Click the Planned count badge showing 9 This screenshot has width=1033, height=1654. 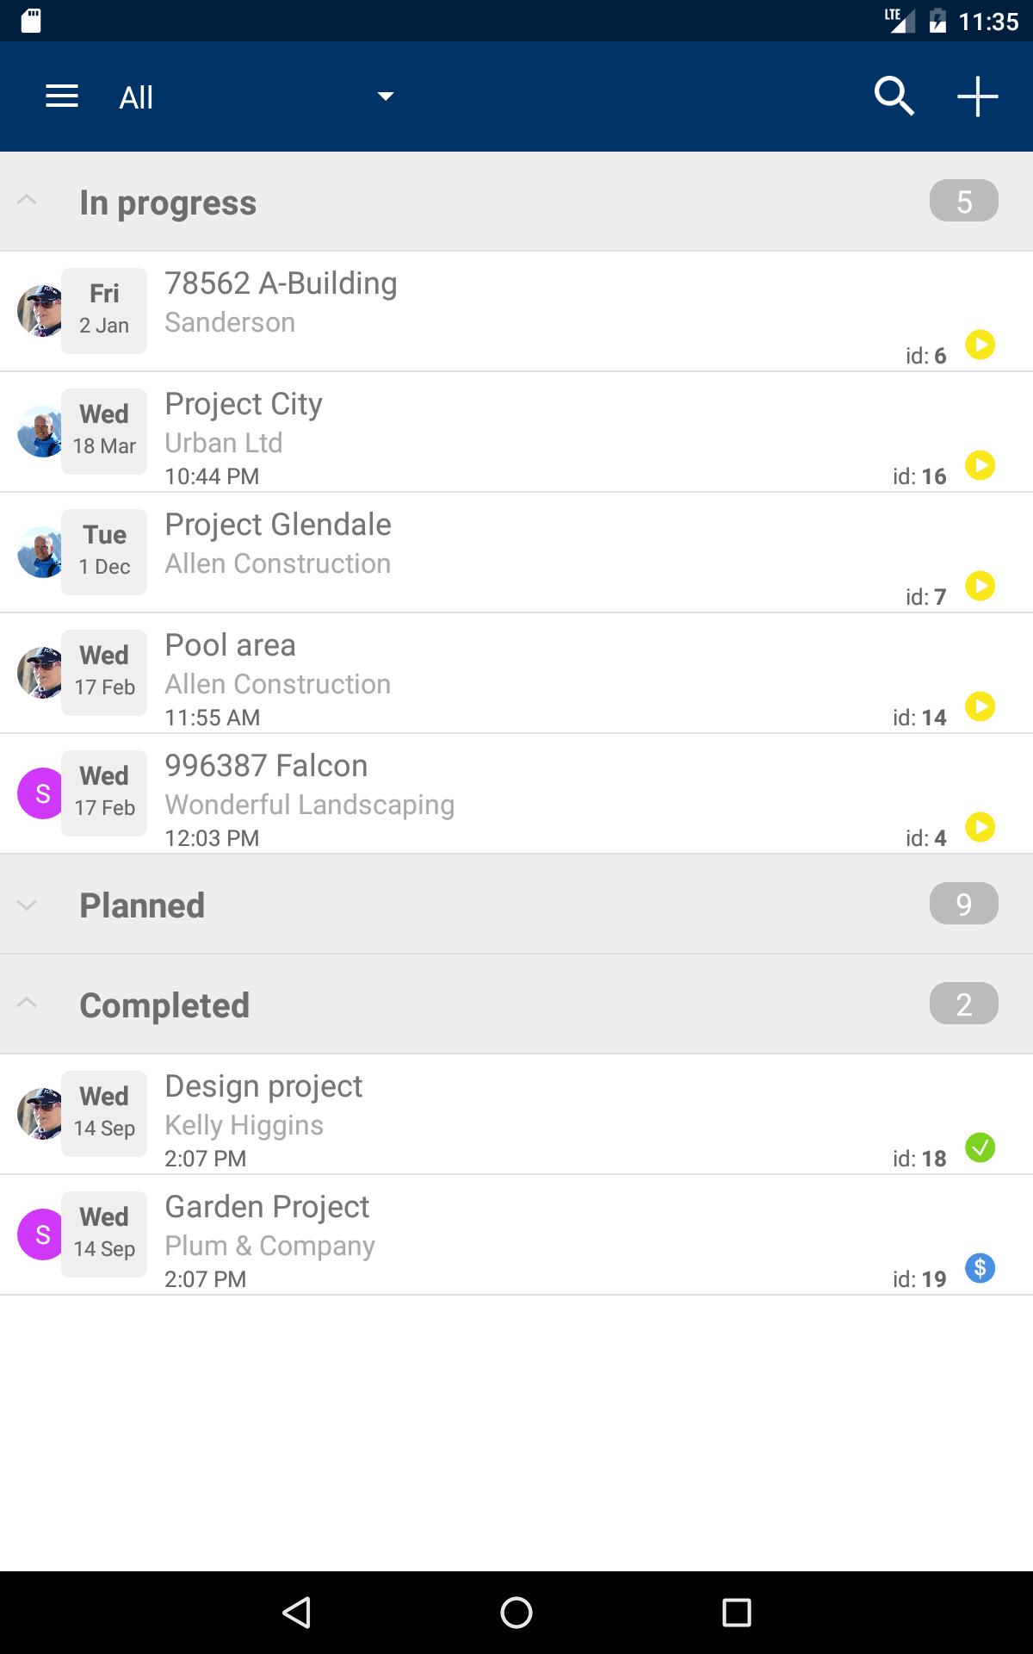click(964, 904)
